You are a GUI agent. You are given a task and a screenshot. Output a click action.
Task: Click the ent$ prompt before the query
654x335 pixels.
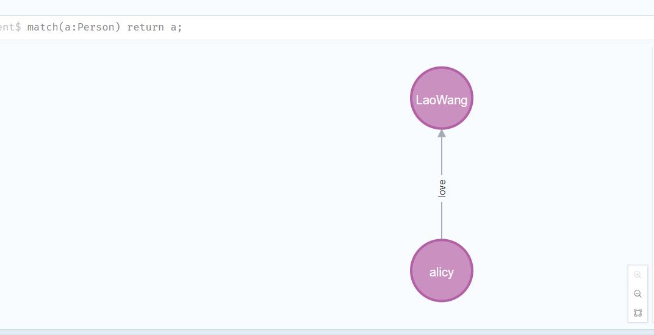10,27
